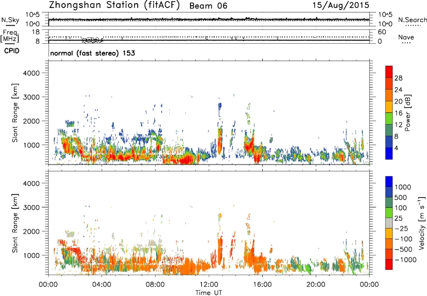Image resolution: width=427 pixels, height=296 pixels.
Task: Select the 'Beam 06' label
Action: point(208,6)
